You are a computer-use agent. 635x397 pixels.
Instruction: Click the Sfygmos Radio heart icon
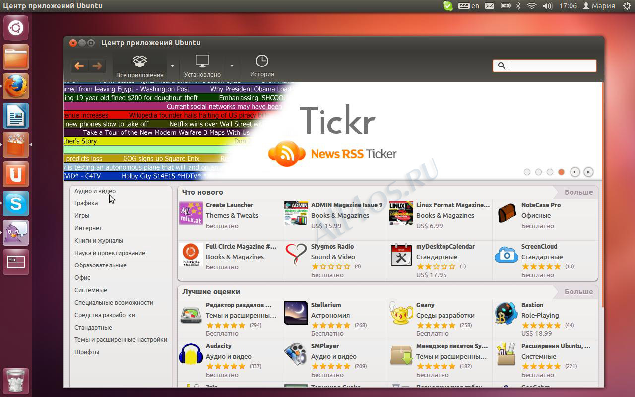pos(296,255)
